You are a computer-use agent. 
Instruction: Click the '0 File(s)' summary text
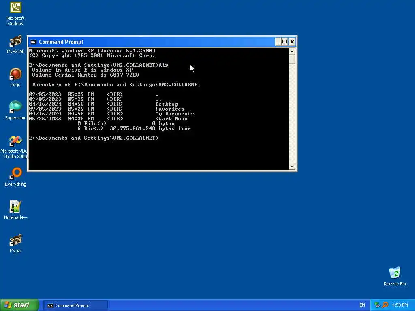pyautogui.click(x=92, y=124)
